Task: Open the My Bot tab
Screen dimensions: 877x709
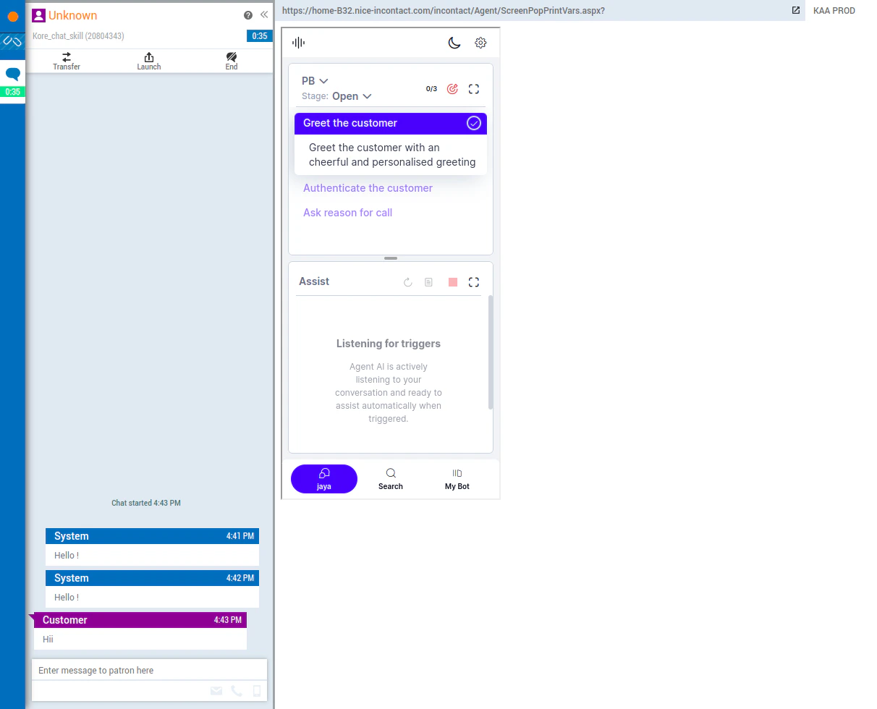Action: click(x=457, y=479)
